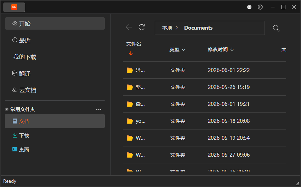Image resolution: width=301 pixels, height=187 pixels.
Task: Select folder icon dated 2026-05-19 20:54
Action: [x=130, y=138]
